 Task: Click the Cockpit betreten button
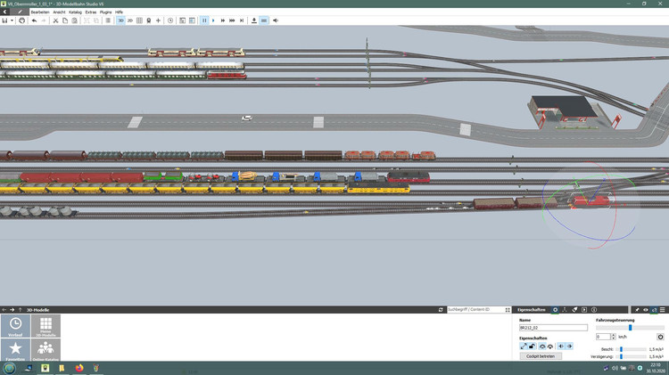(541, 356)
